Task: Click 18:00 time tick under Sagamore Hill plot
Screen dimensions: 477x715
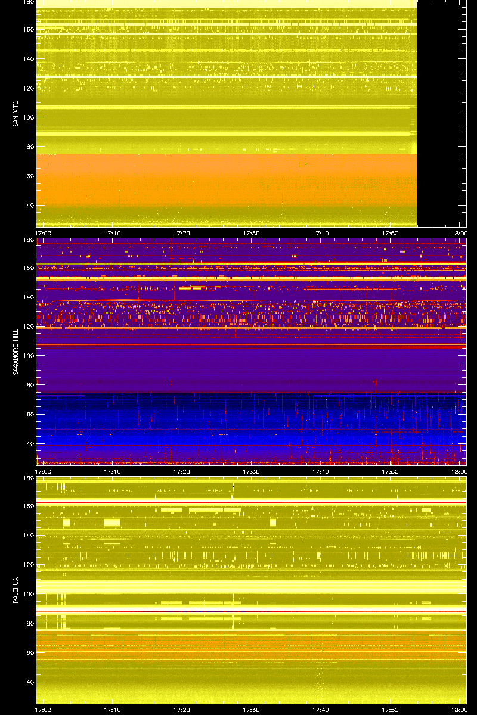Action: [459, 471]
